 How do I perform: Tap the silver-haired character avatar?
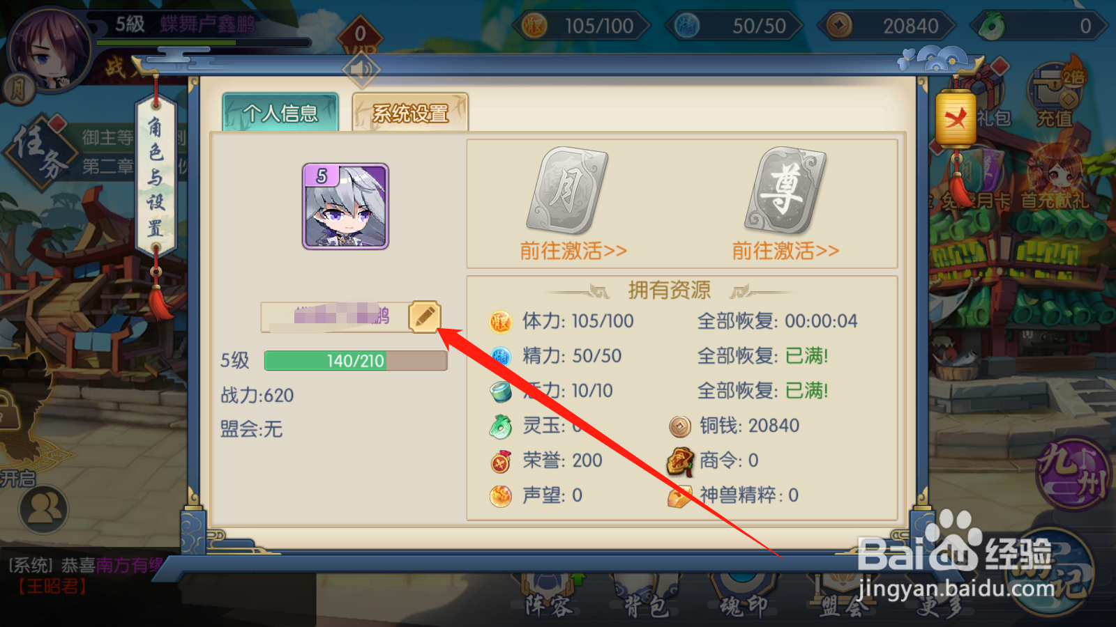345,206
